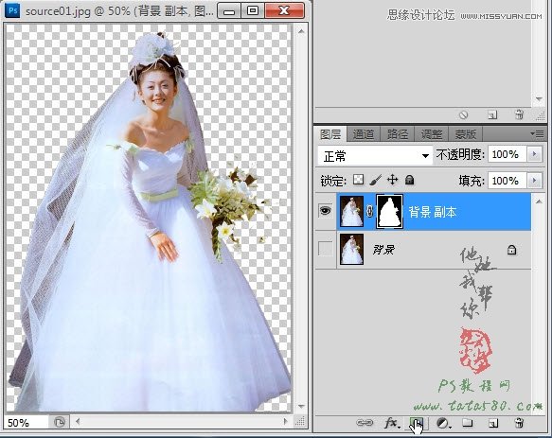
Task: Open the blend mode 正常 dropdown
Action: tap(375, 155)
